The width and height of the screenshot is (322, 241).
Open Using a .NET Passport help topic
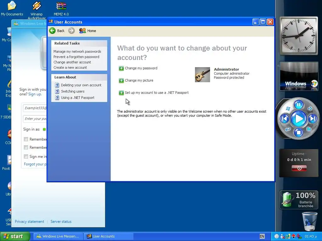click(x=78, y=98)
